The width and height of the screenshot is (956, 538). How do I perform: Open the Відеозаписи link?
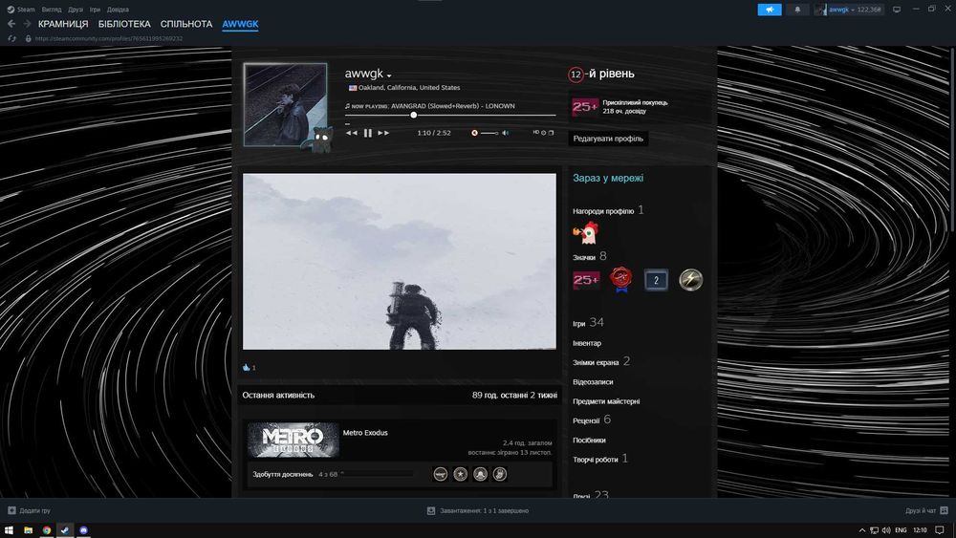(x=593, y=382)
